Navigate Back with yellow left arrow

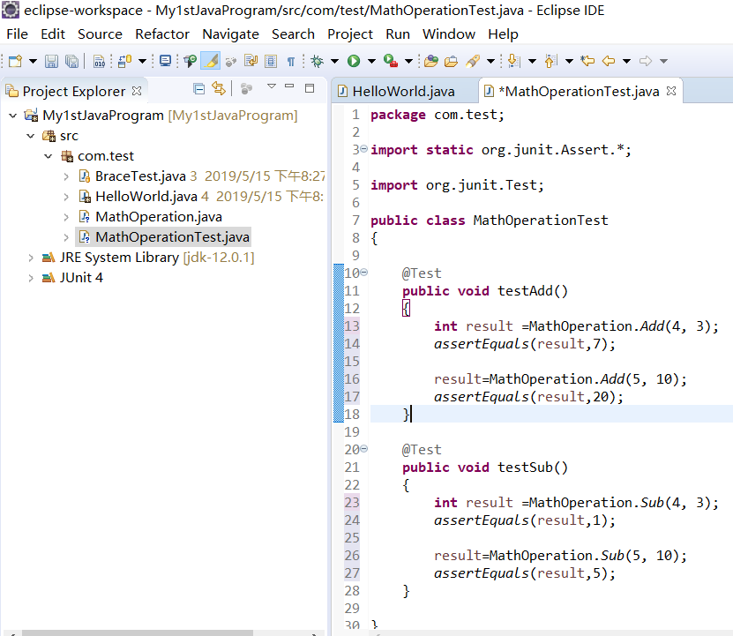608,61
